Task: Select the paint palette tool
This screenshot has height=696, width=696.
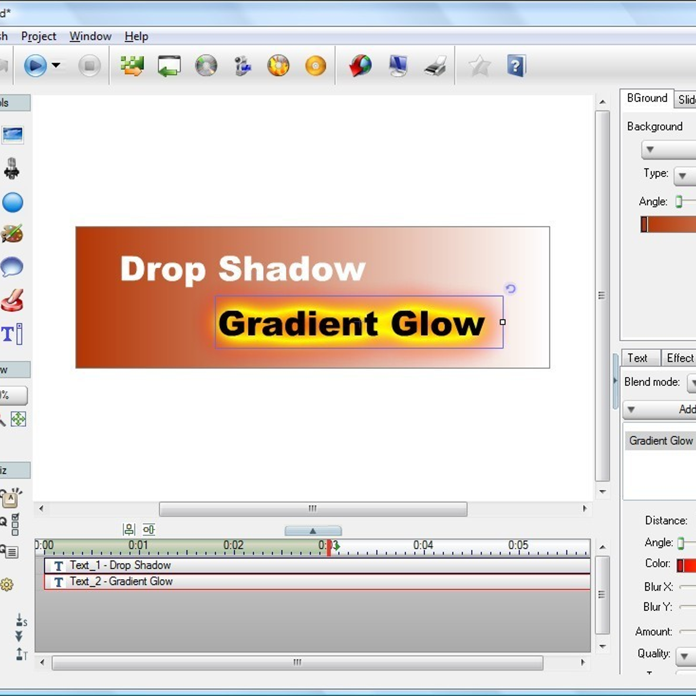Action: click(12, 234)
